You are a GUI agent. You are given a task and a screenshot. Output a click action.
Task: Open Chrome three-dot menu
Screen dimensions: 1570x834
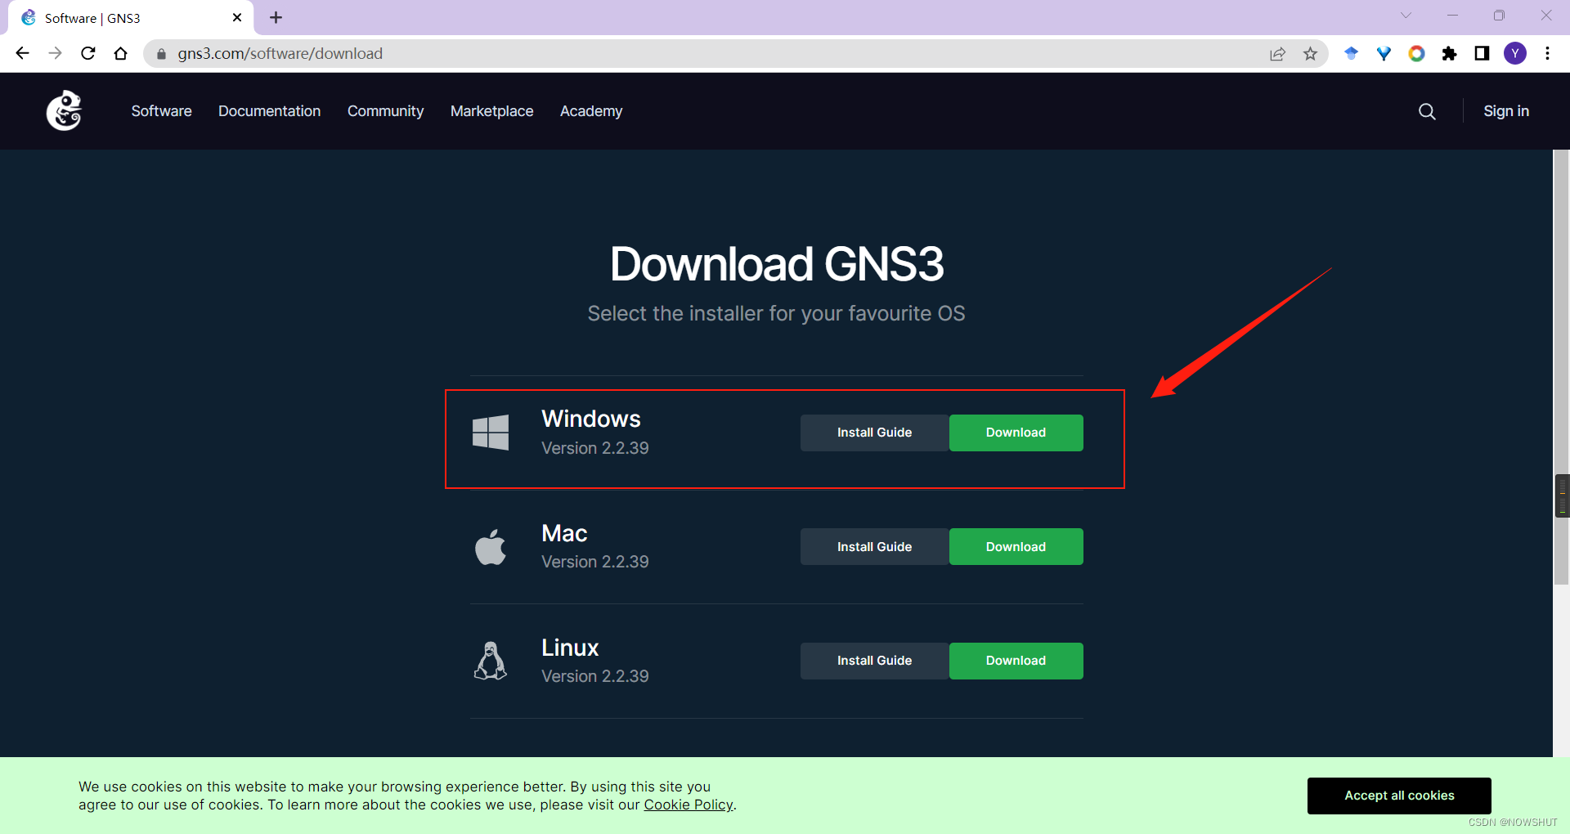(1547, 53)
